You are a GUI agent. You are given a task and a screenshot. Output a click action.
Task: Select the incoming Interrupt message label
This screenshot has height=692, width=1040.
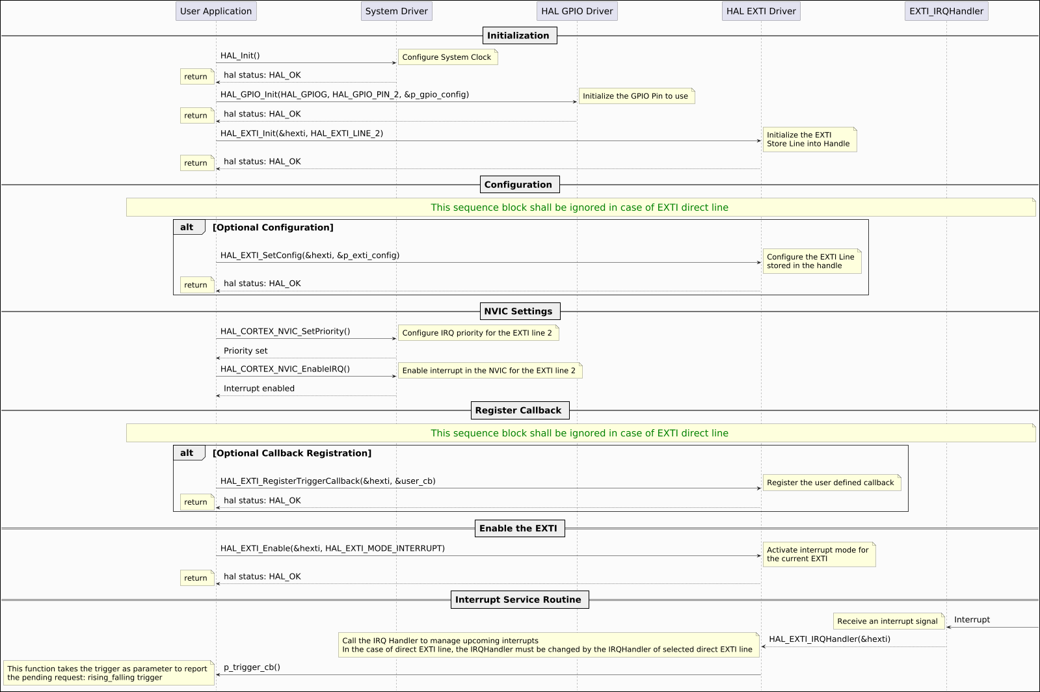(x=972, y=620)
